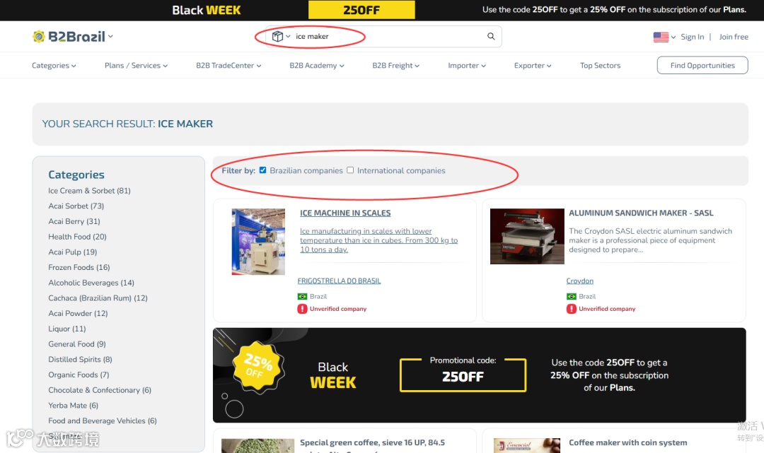Select the Organic Foods (7) category
764x453 pixels.
pos(79,375)
